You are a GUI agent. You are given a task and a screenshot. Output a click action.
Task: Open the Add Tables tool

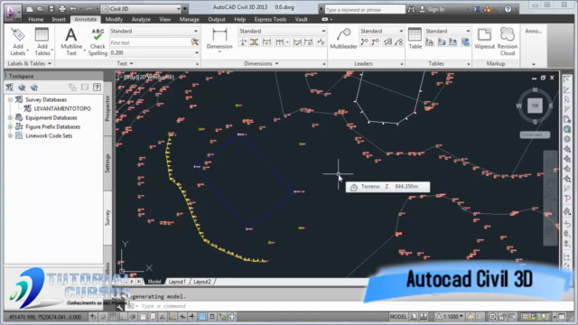(42, 42)
